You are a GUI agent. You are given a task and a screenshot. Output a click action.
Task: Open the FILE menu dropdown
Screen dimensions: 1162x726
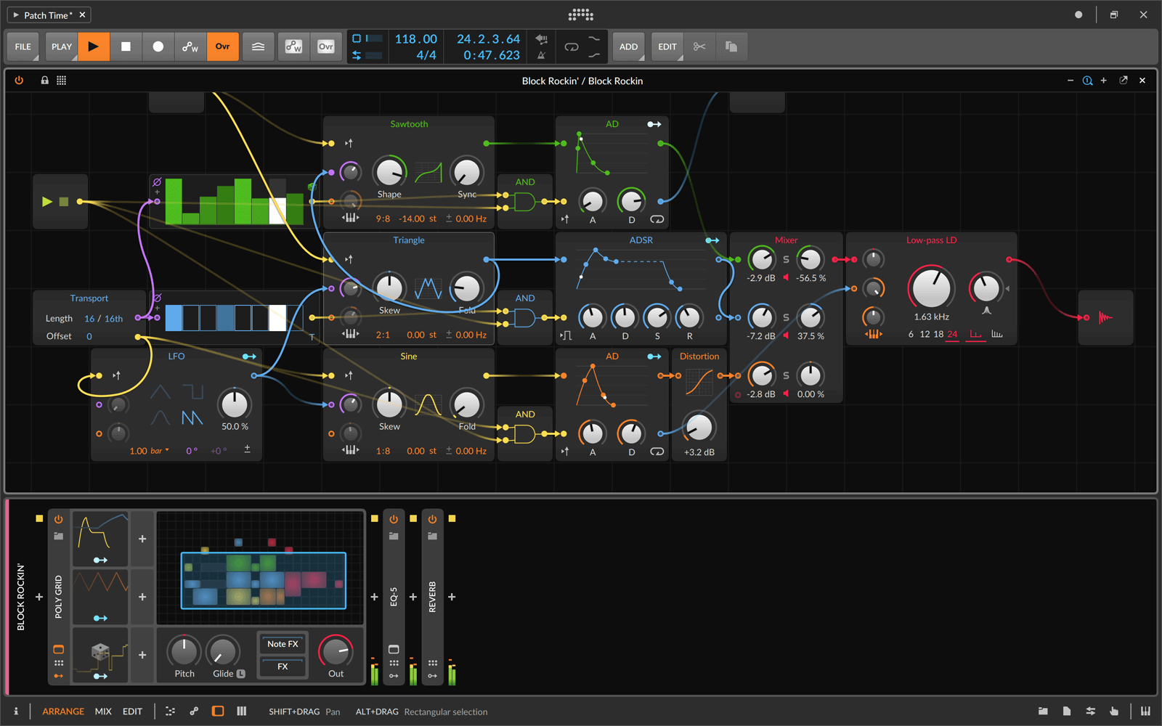[x=23, y=46]
